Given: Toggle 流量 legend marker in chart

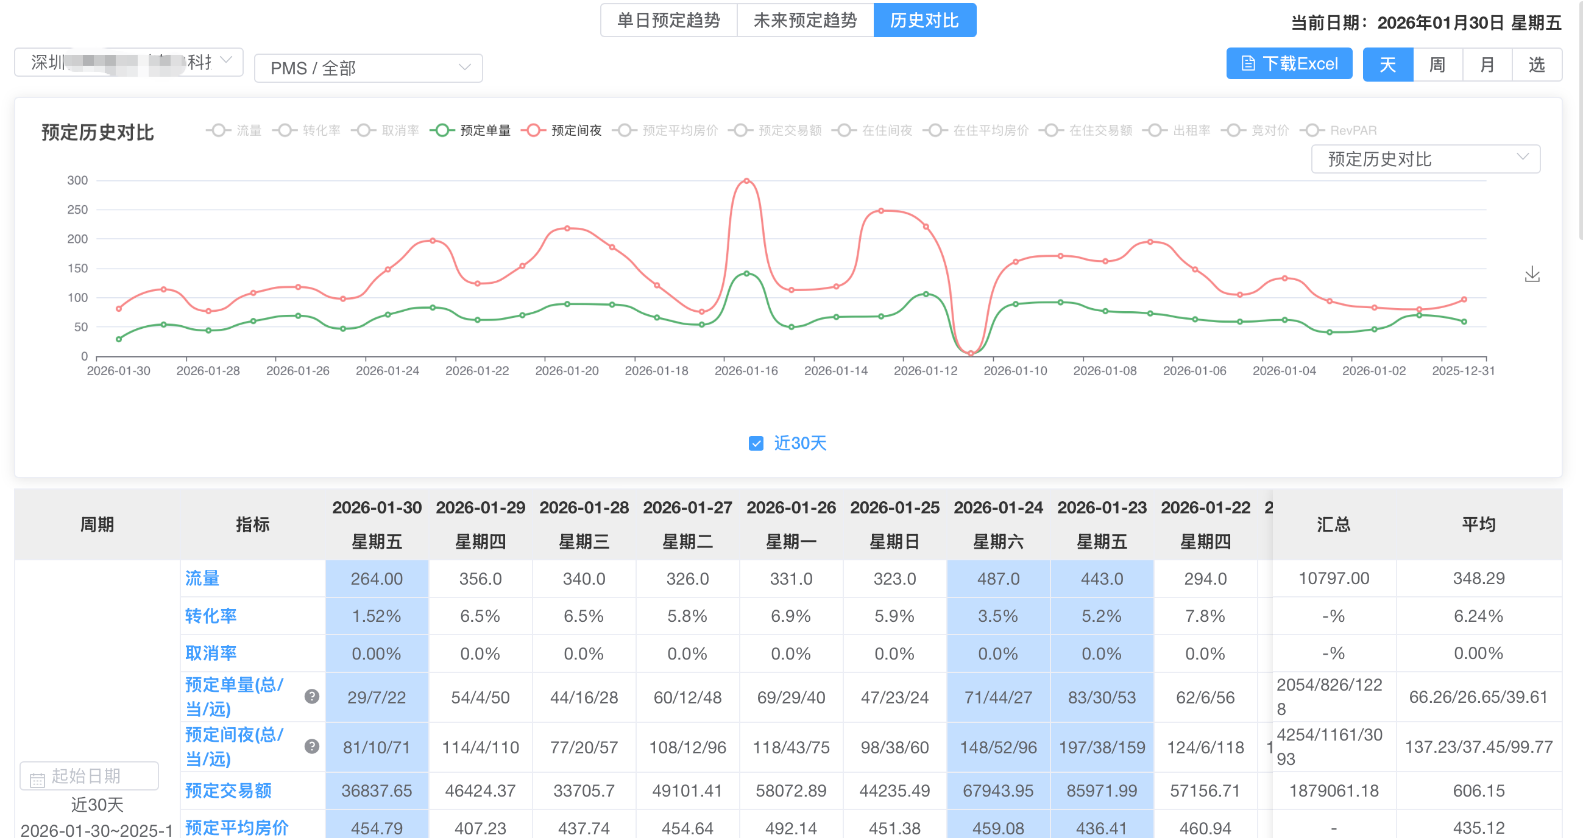Looking at the screenshot, I should [x=218, y=130].
